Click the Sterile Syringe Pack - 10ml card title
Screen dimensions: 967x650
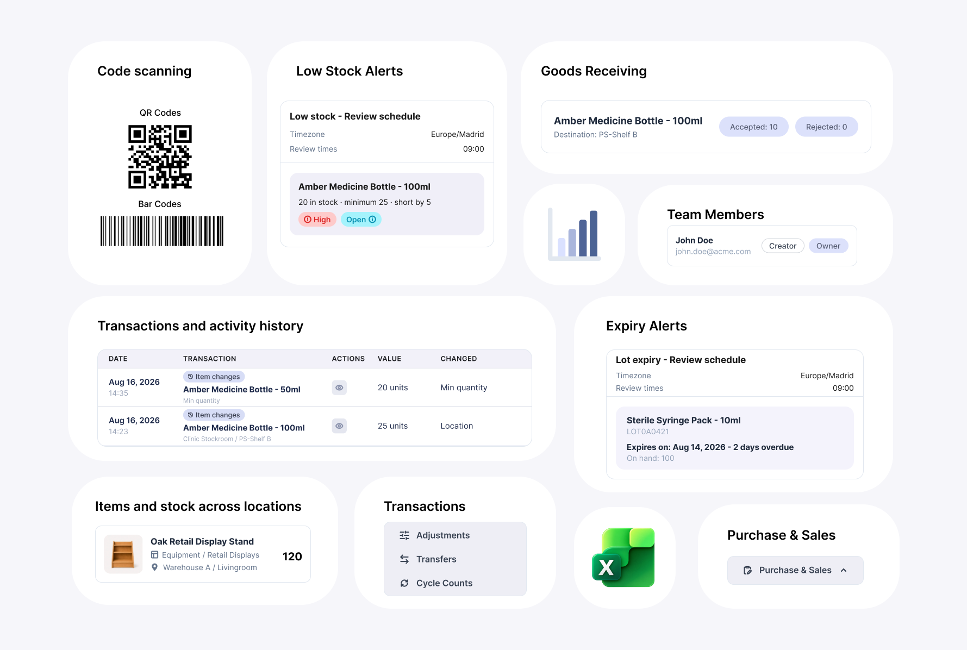point(684,420)
